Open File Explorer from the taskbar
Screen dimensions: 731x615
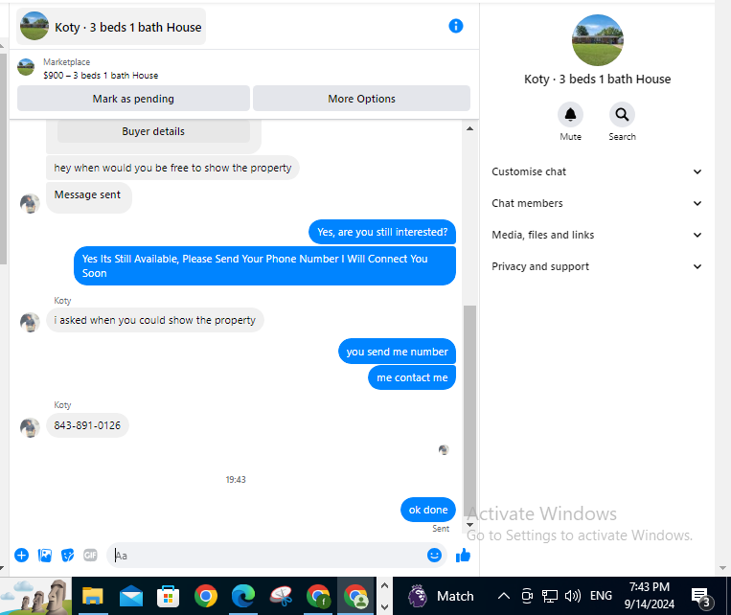tap(92, 596)
